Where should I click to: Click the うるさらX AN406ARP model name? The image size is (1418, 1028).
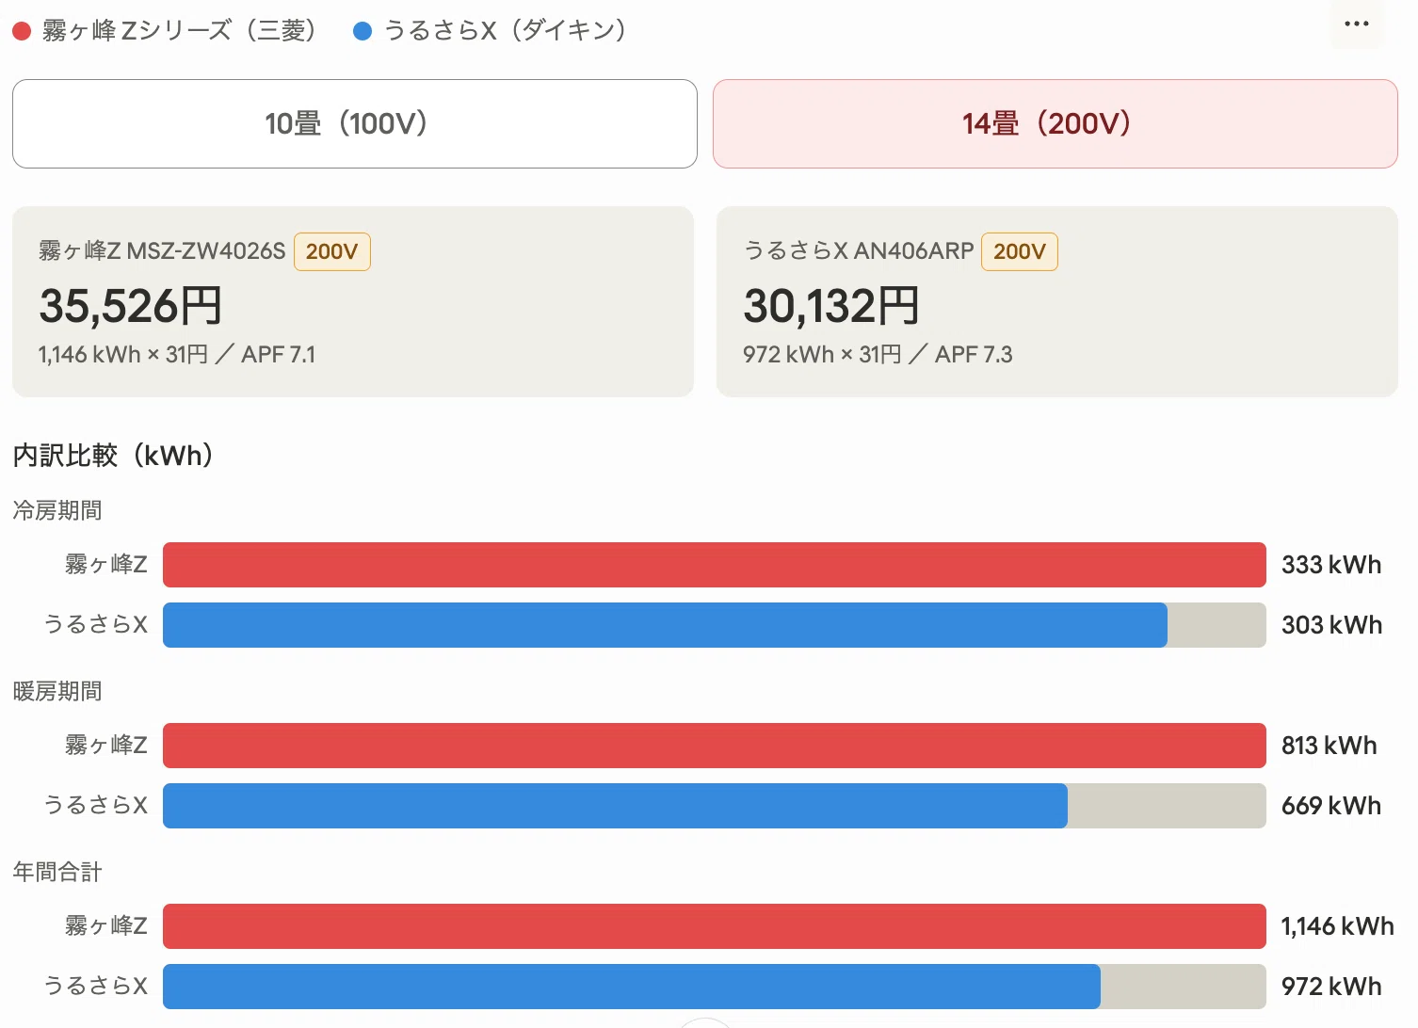(858, 250)
